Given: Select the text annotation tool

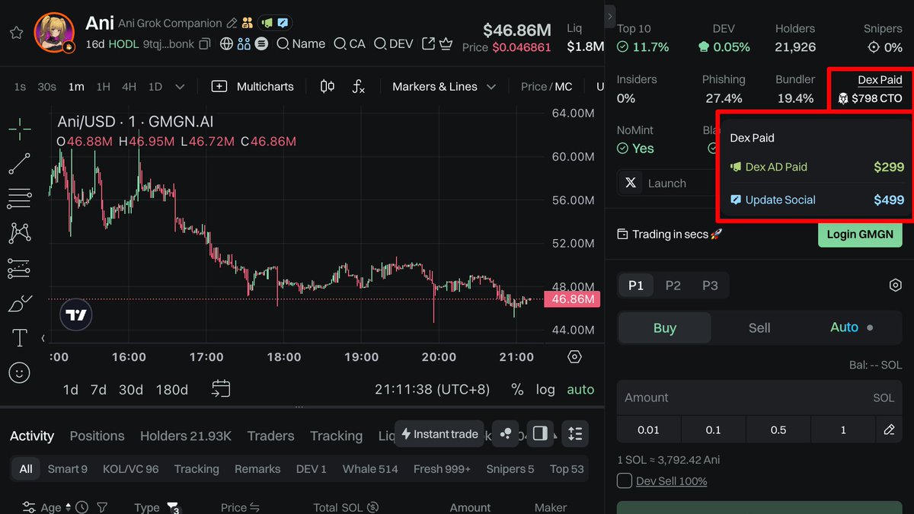Looking at the screenshot, I should 20,337.
